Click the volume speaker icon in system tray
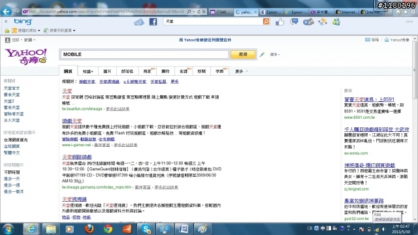This screenshot has height=235, width=418. coord(383,229)
